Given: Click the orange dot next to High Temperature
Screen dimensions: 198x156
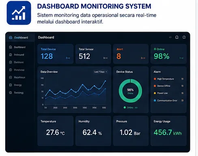Looking at the screenshot, I should 155,79.
